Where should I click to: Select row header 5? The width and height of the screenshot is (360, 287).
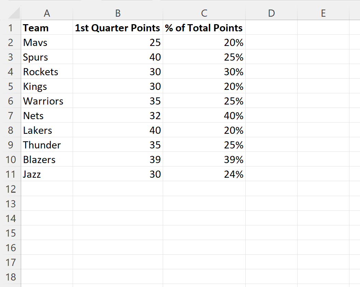coord(11,86)
